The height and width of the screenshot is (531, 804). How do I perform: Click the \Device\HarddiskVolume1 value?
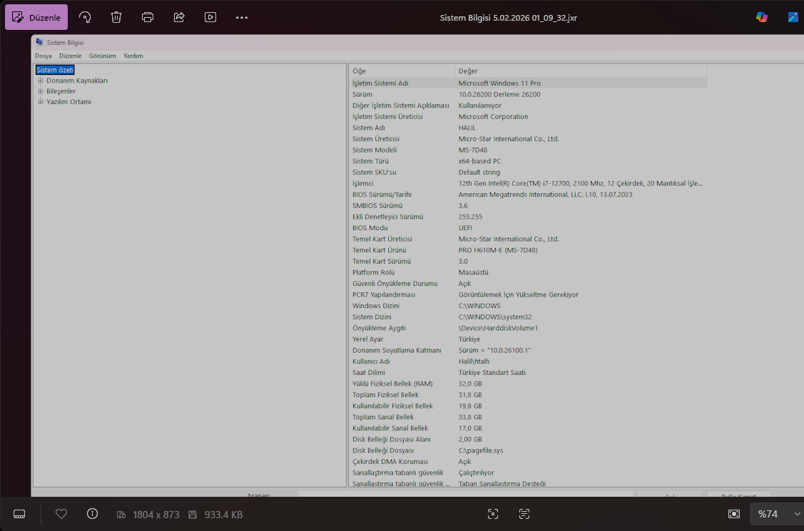498,329
